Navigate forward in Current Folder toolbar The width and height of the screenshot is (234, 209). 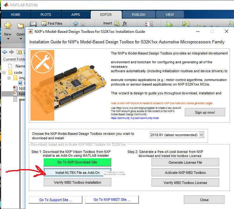(x=11, y=52)
